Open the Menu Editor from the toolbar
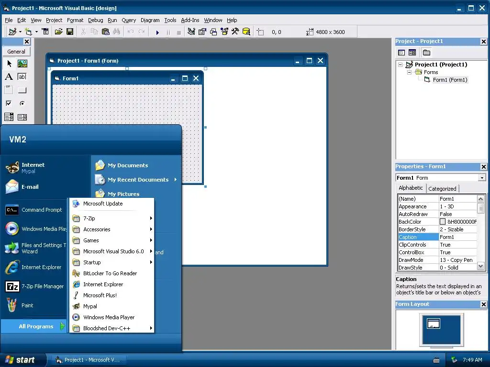The width and height of the screenshot is (490, 367). (45, 32)
